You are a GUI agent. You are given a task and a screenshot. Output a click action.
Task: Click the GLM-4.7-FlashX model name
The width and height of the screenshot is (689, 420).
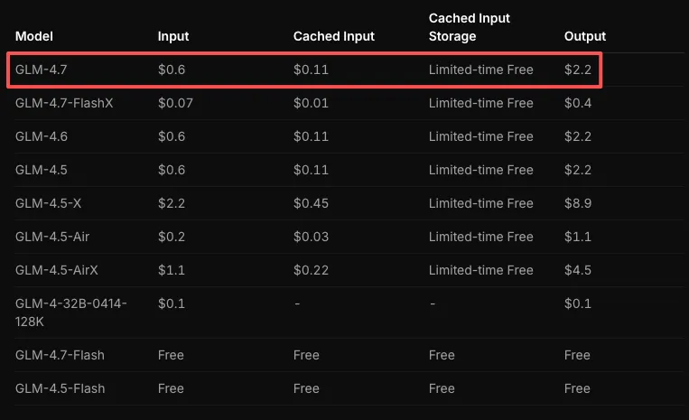pyautogui.click(x=63, y=103)
